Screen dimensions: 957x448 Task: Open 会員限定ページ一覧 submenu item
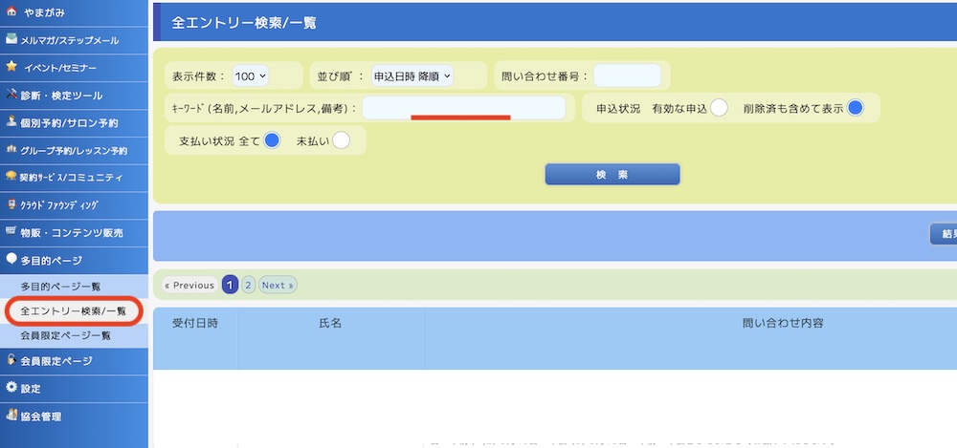66,336
